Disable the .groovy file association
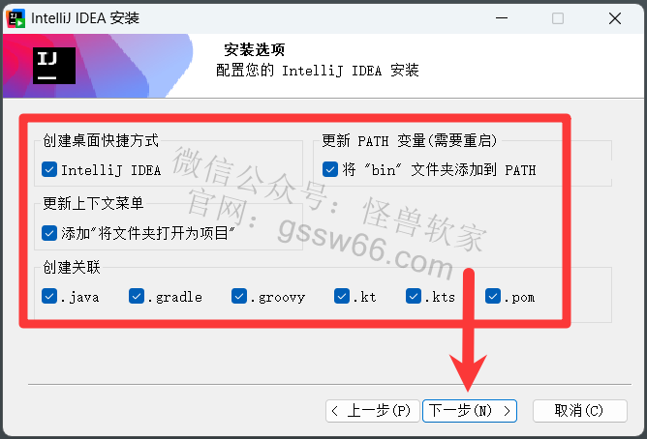Image resolution: width=647 pixels, height=439 pixels. (x=239, y=296)
